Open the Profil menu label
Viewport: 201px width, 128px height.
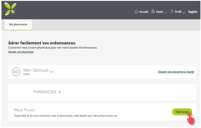(x=178, y=12)
